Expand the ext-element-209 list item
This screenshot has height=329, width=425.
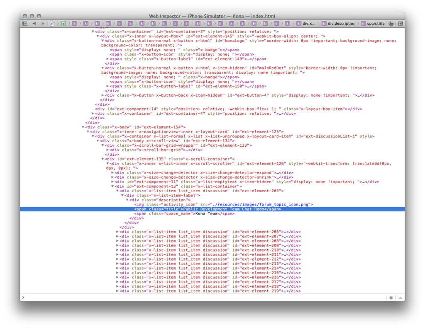pyautogui.click(x=117, y=246)
